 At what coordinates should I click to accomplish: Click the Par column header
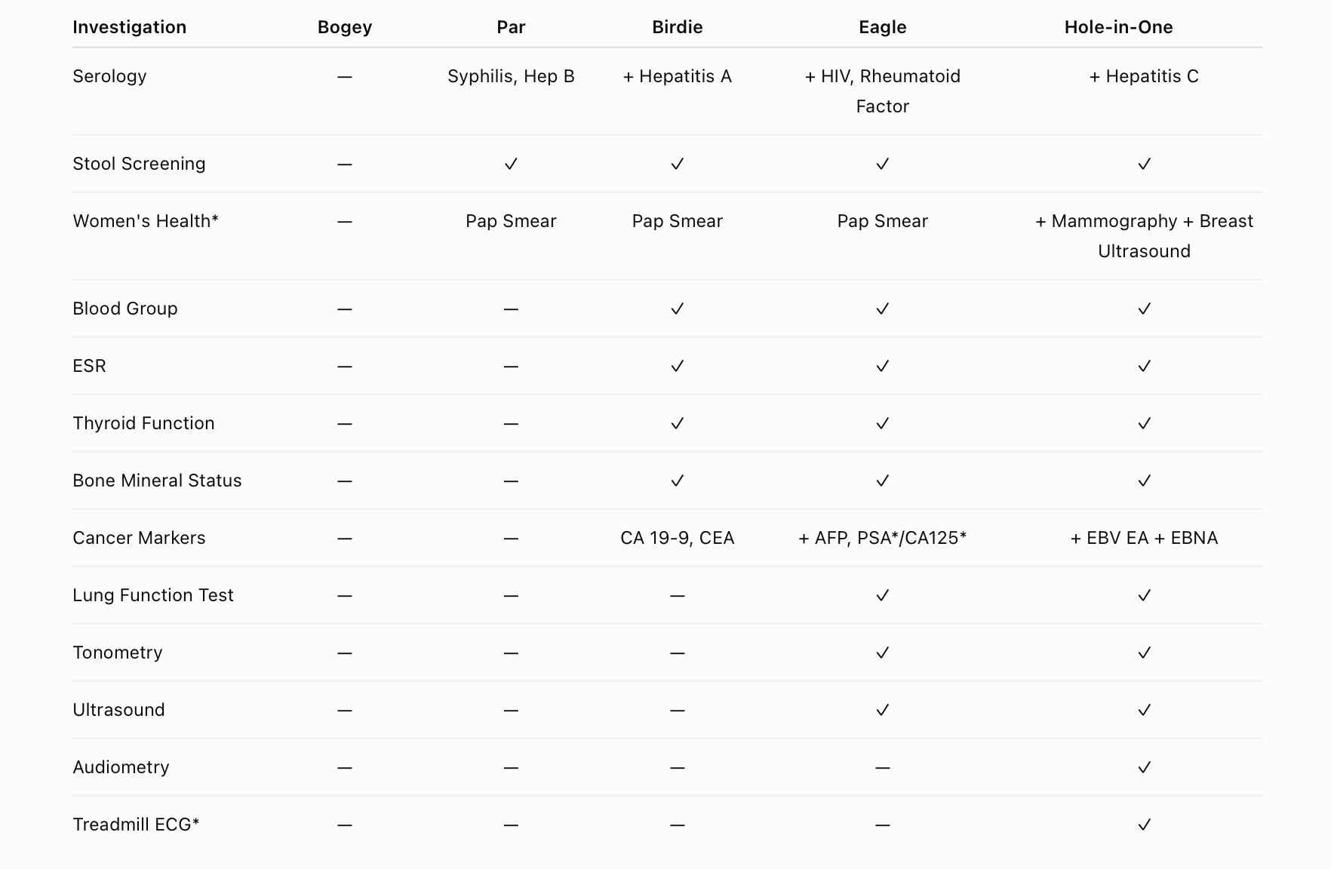(x=511, y=27)
